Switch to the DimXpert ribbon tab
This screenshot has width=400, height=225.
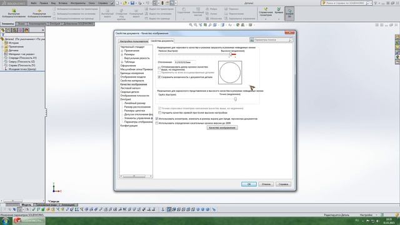[x=55, y=24]
